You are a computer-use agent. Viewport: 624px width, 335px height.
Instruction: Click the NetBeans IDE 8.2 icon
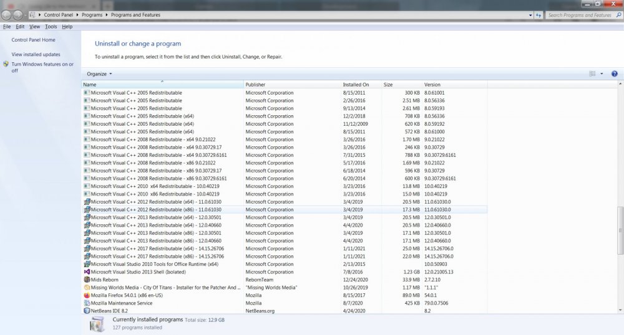coord(87,311)
